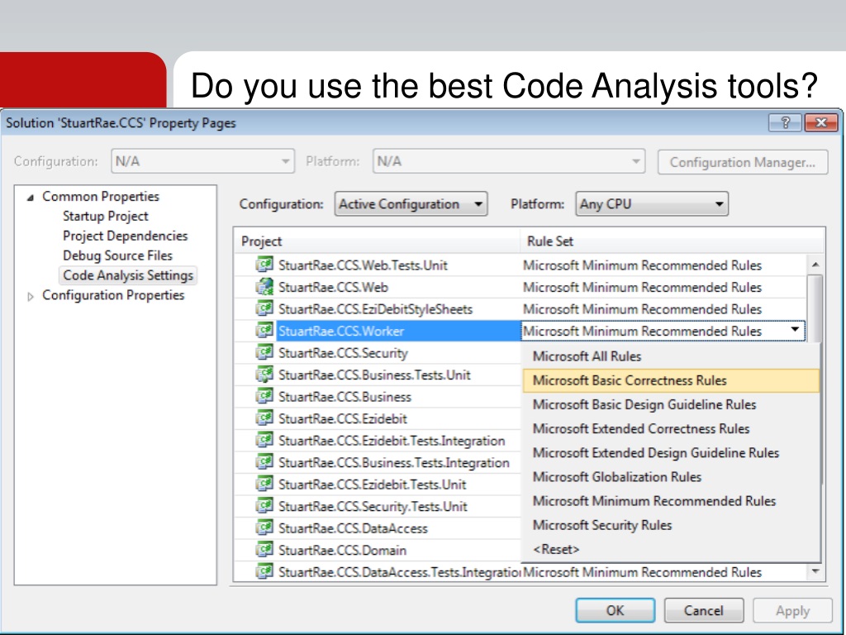Select the StuartRae.CCS.Ezidebit row name

coord(343,419)
